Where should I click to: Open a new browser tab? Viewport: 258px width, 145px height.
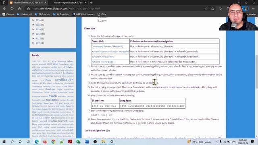point(91,3)
